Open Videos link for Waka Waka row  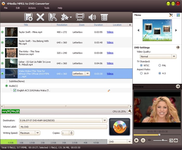click(110, 74)
